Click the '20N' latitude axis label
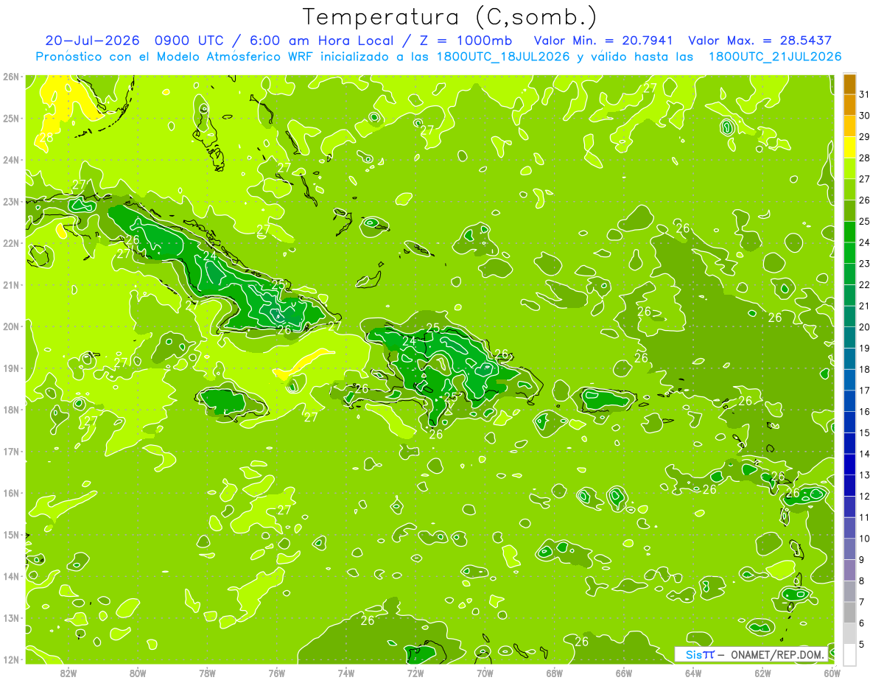The height and width of the screenshot is (683, 884). point(11,326)
